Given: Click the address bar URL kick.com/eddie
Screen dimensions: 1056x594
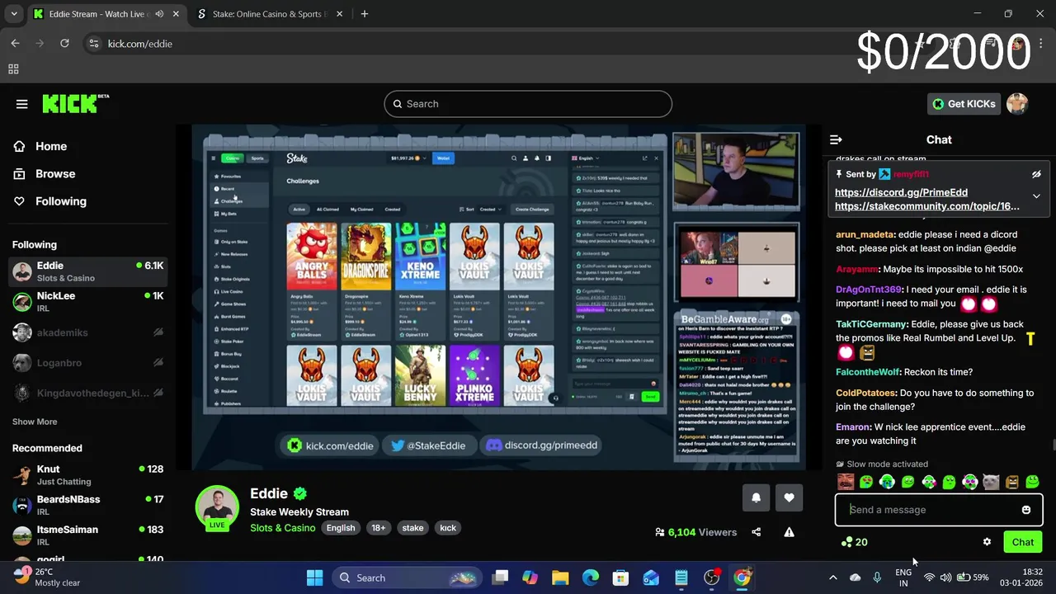Looking at the screenshot, I should [140, 44].
